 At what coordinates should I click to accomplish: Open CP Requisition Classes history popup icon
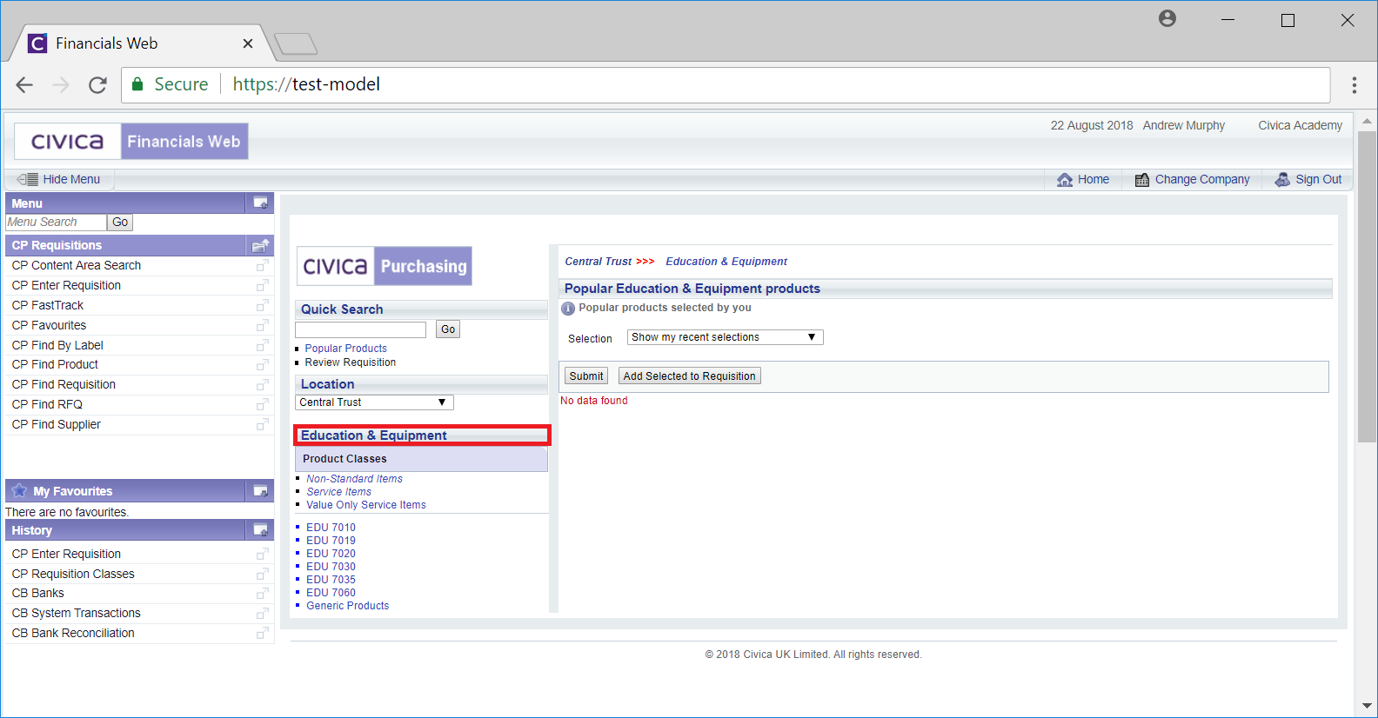[x=262, y=574]
